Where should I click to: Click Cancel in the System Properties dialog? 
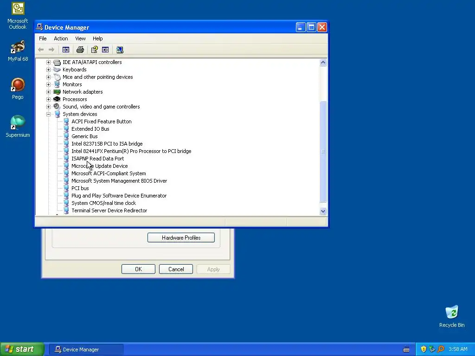[x=176, y=269]
